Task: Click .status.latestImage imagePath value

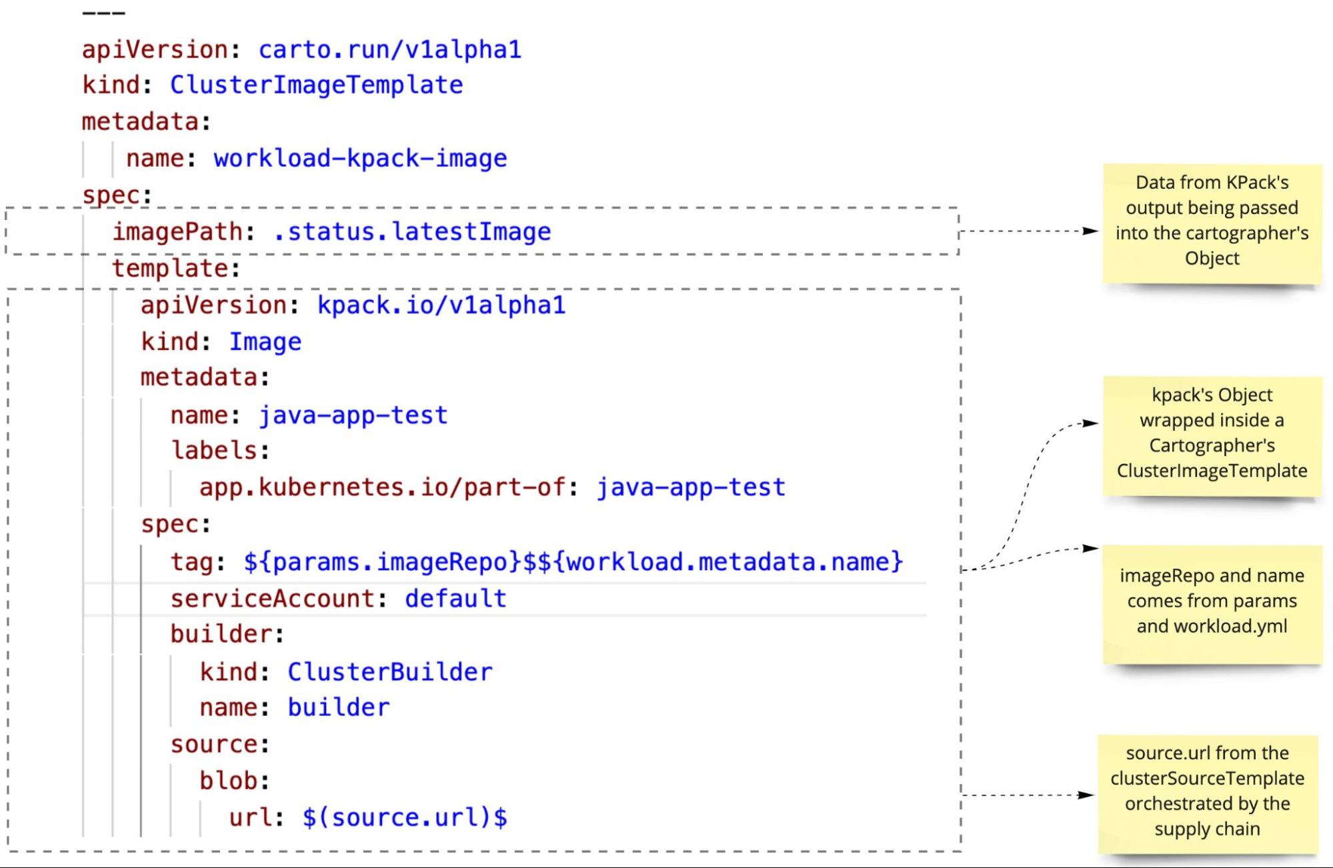Action: pyautogui.click(x=412, y=232)
